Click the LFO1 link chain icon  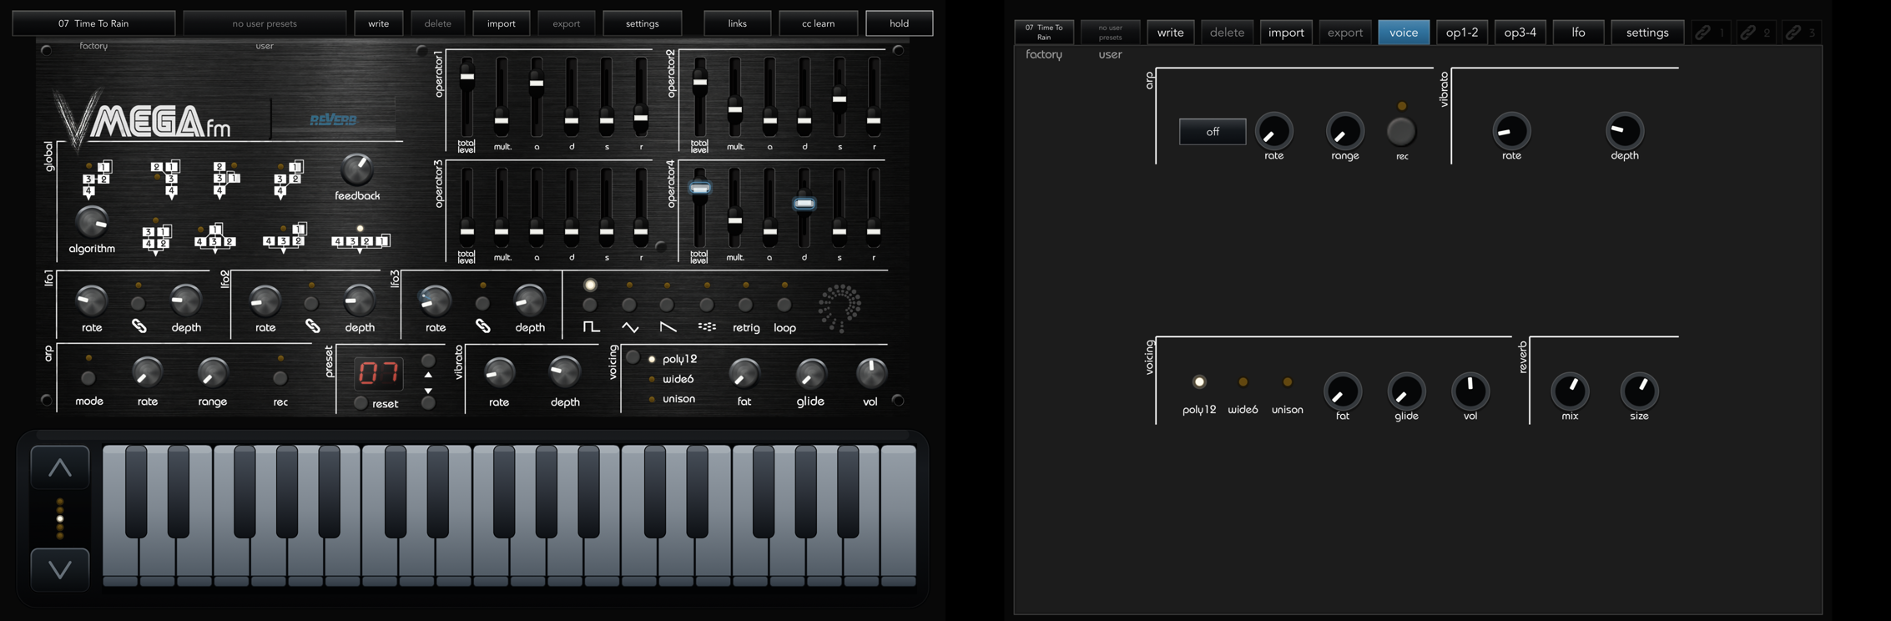[x=139, y=326]
